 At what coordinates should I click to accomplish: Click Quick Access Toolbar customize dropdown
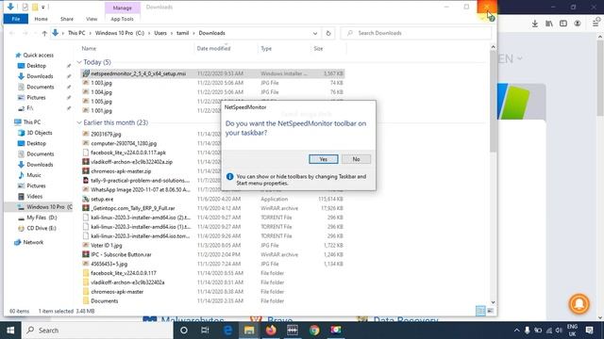(43, 7)
